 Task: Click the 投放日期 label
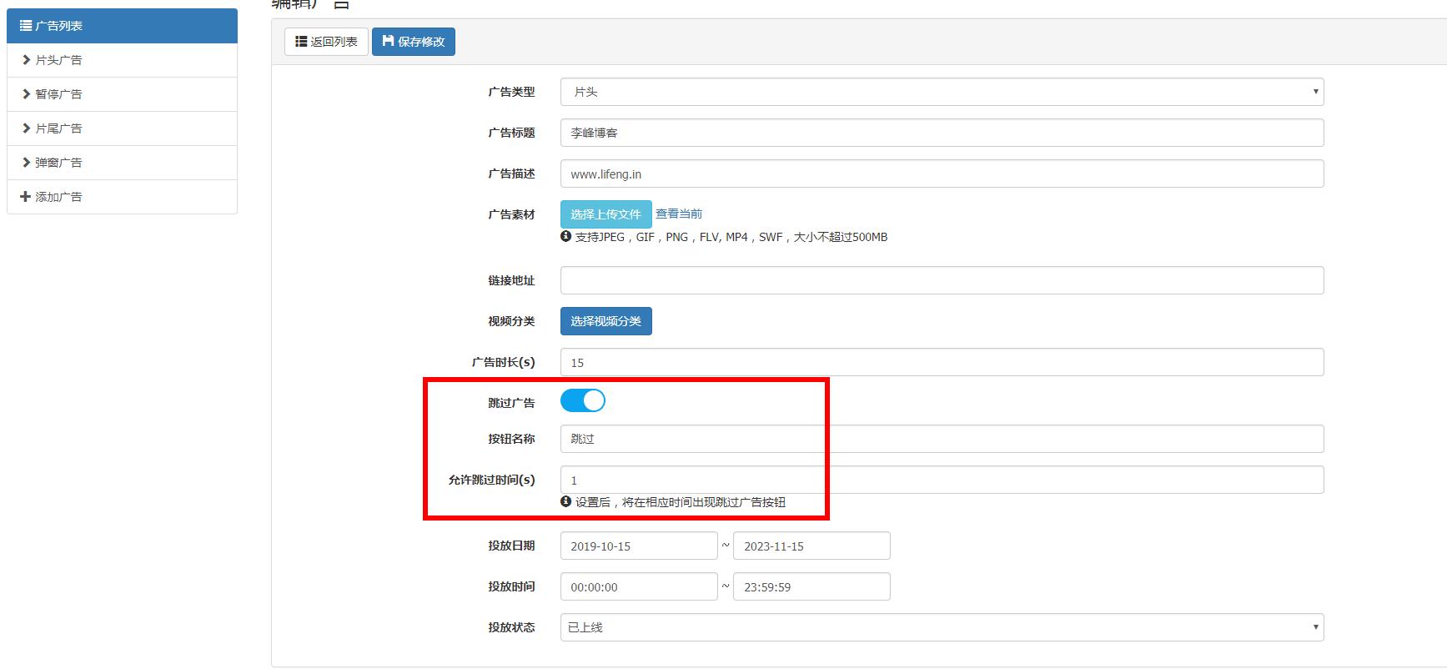(x=511, y=546)
